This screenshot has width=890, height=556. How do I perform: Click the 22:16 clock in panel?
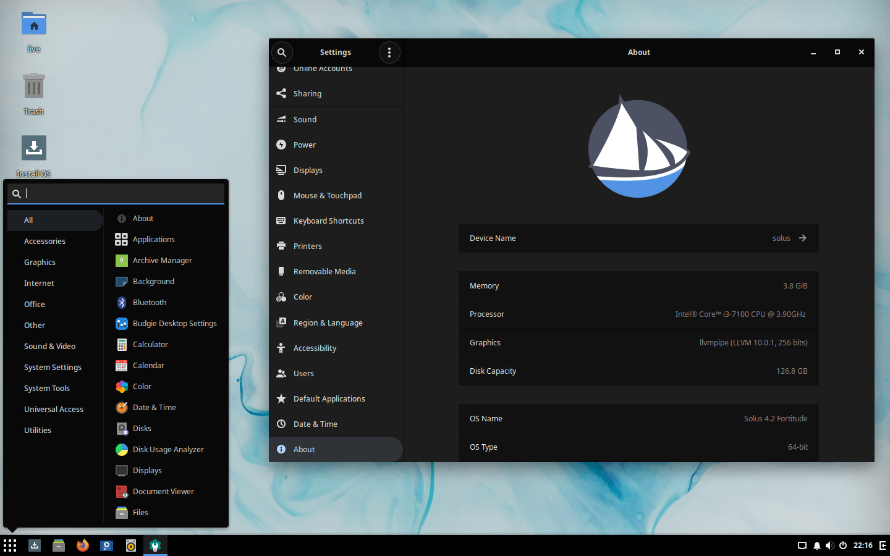click(x=863, y=545)
